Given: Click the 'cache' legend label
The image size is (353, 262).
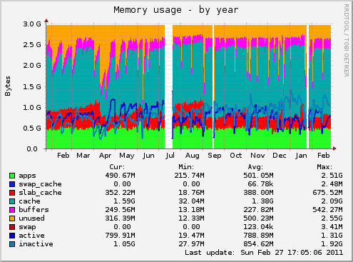Looking at the screenshot, I should [x=29, y=201].
